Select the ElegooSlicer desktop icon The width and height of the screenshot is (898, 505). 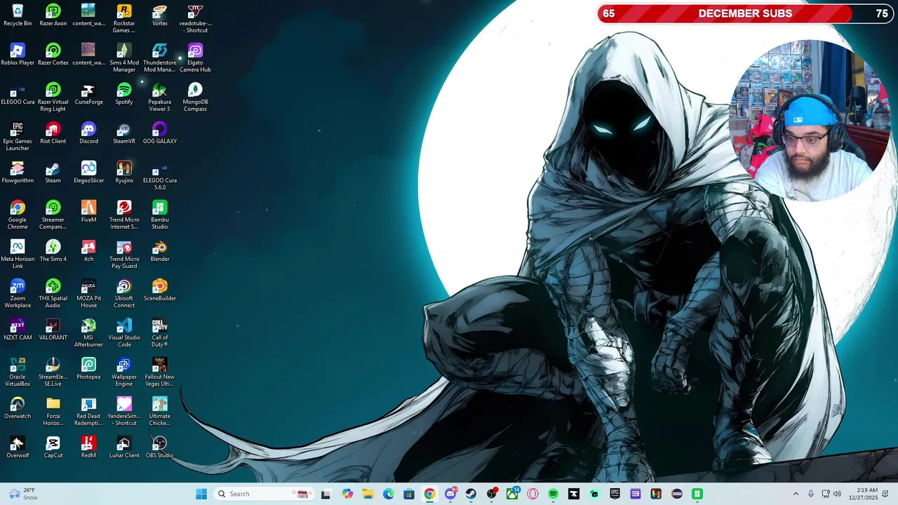pos(88,173)
